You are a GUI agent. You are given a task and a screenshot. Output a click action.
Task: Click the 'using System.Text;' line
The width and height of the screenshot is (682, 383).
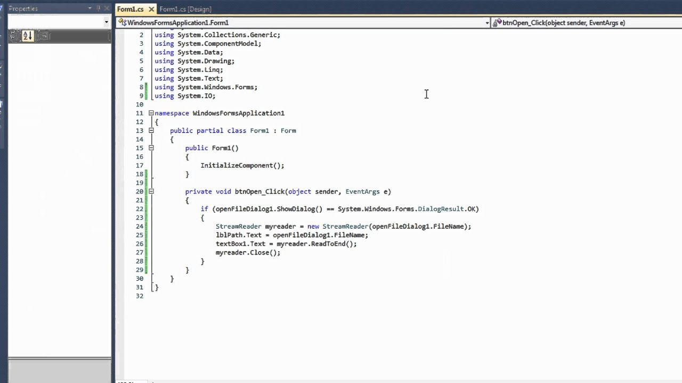pos(189,78)
